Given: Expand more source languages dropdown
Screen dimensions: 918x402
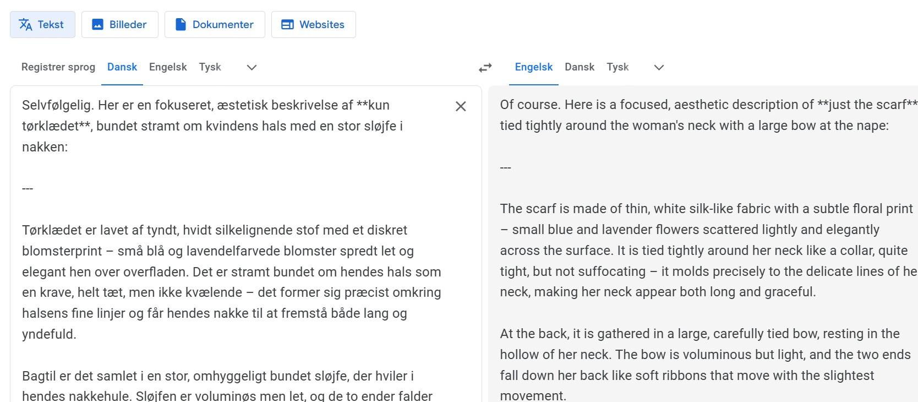Looking at the screenshot, I should [252, 67].
